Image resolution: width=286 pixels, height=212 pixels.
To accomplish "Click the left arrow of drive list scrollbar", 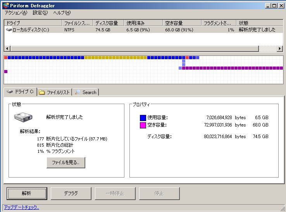I will 7,49.
